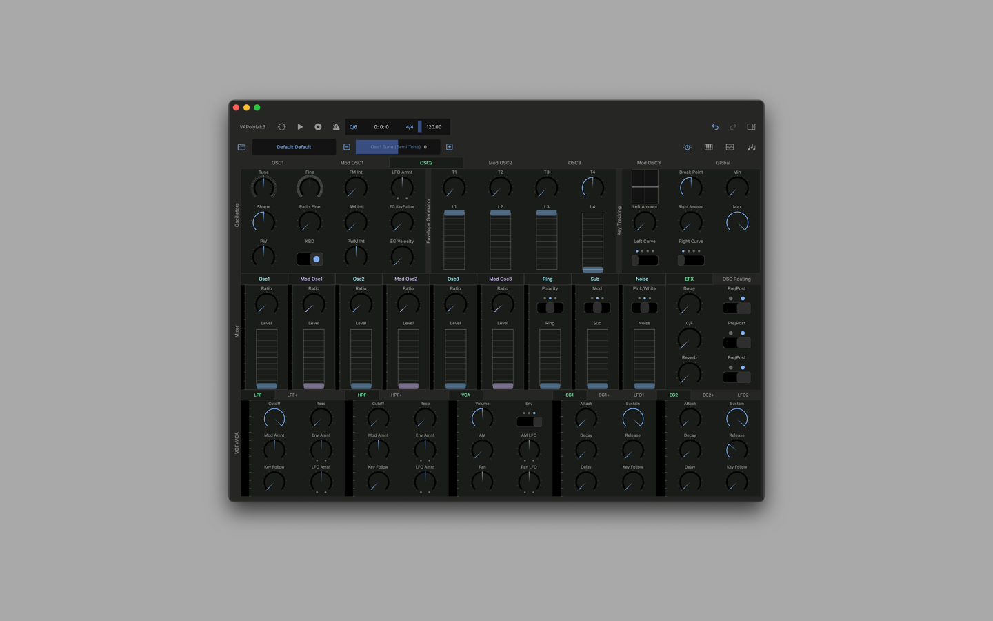The width and height of the screenshot is (993, 621).
Task: Start playback with the play icon
Action: 300,127
